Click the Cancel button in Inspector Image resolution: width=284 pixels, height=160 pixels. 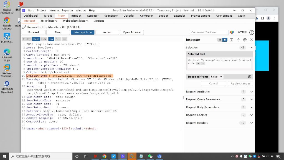coord(213,83)
